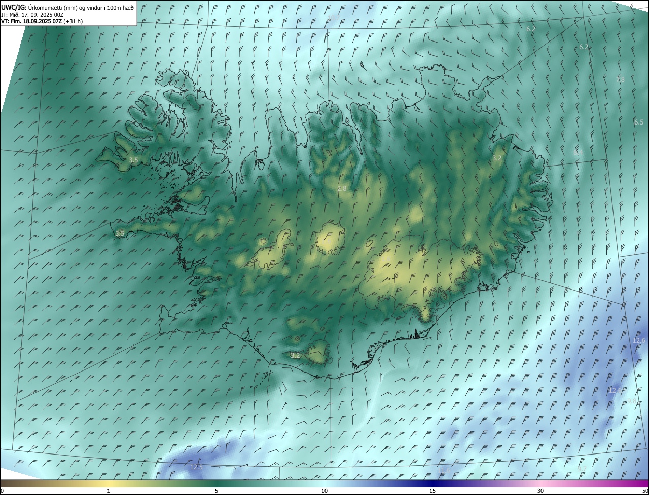Click the 11.6 value label
The height and width of the screenshot is (495, 649).
tap(444, 471)
